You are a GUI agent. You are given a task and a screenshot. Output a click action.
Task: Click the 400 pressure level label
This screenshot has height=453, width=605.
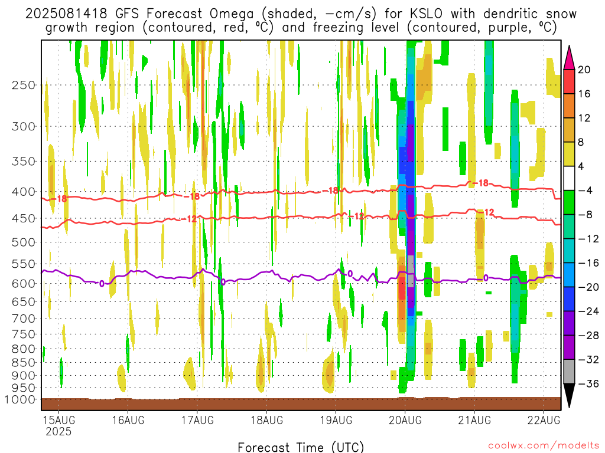click(24, 192)
